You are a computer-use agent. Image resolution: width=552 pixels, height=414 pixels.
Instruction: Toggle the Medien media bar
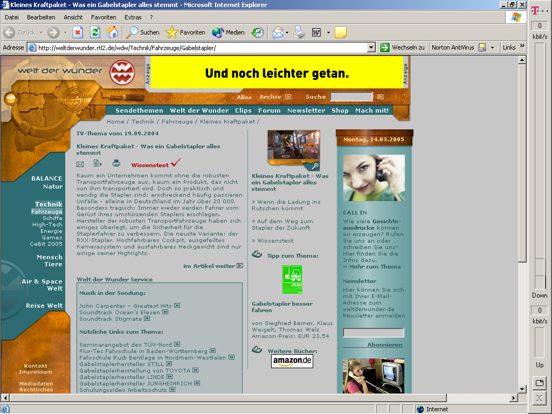(229, 32)
